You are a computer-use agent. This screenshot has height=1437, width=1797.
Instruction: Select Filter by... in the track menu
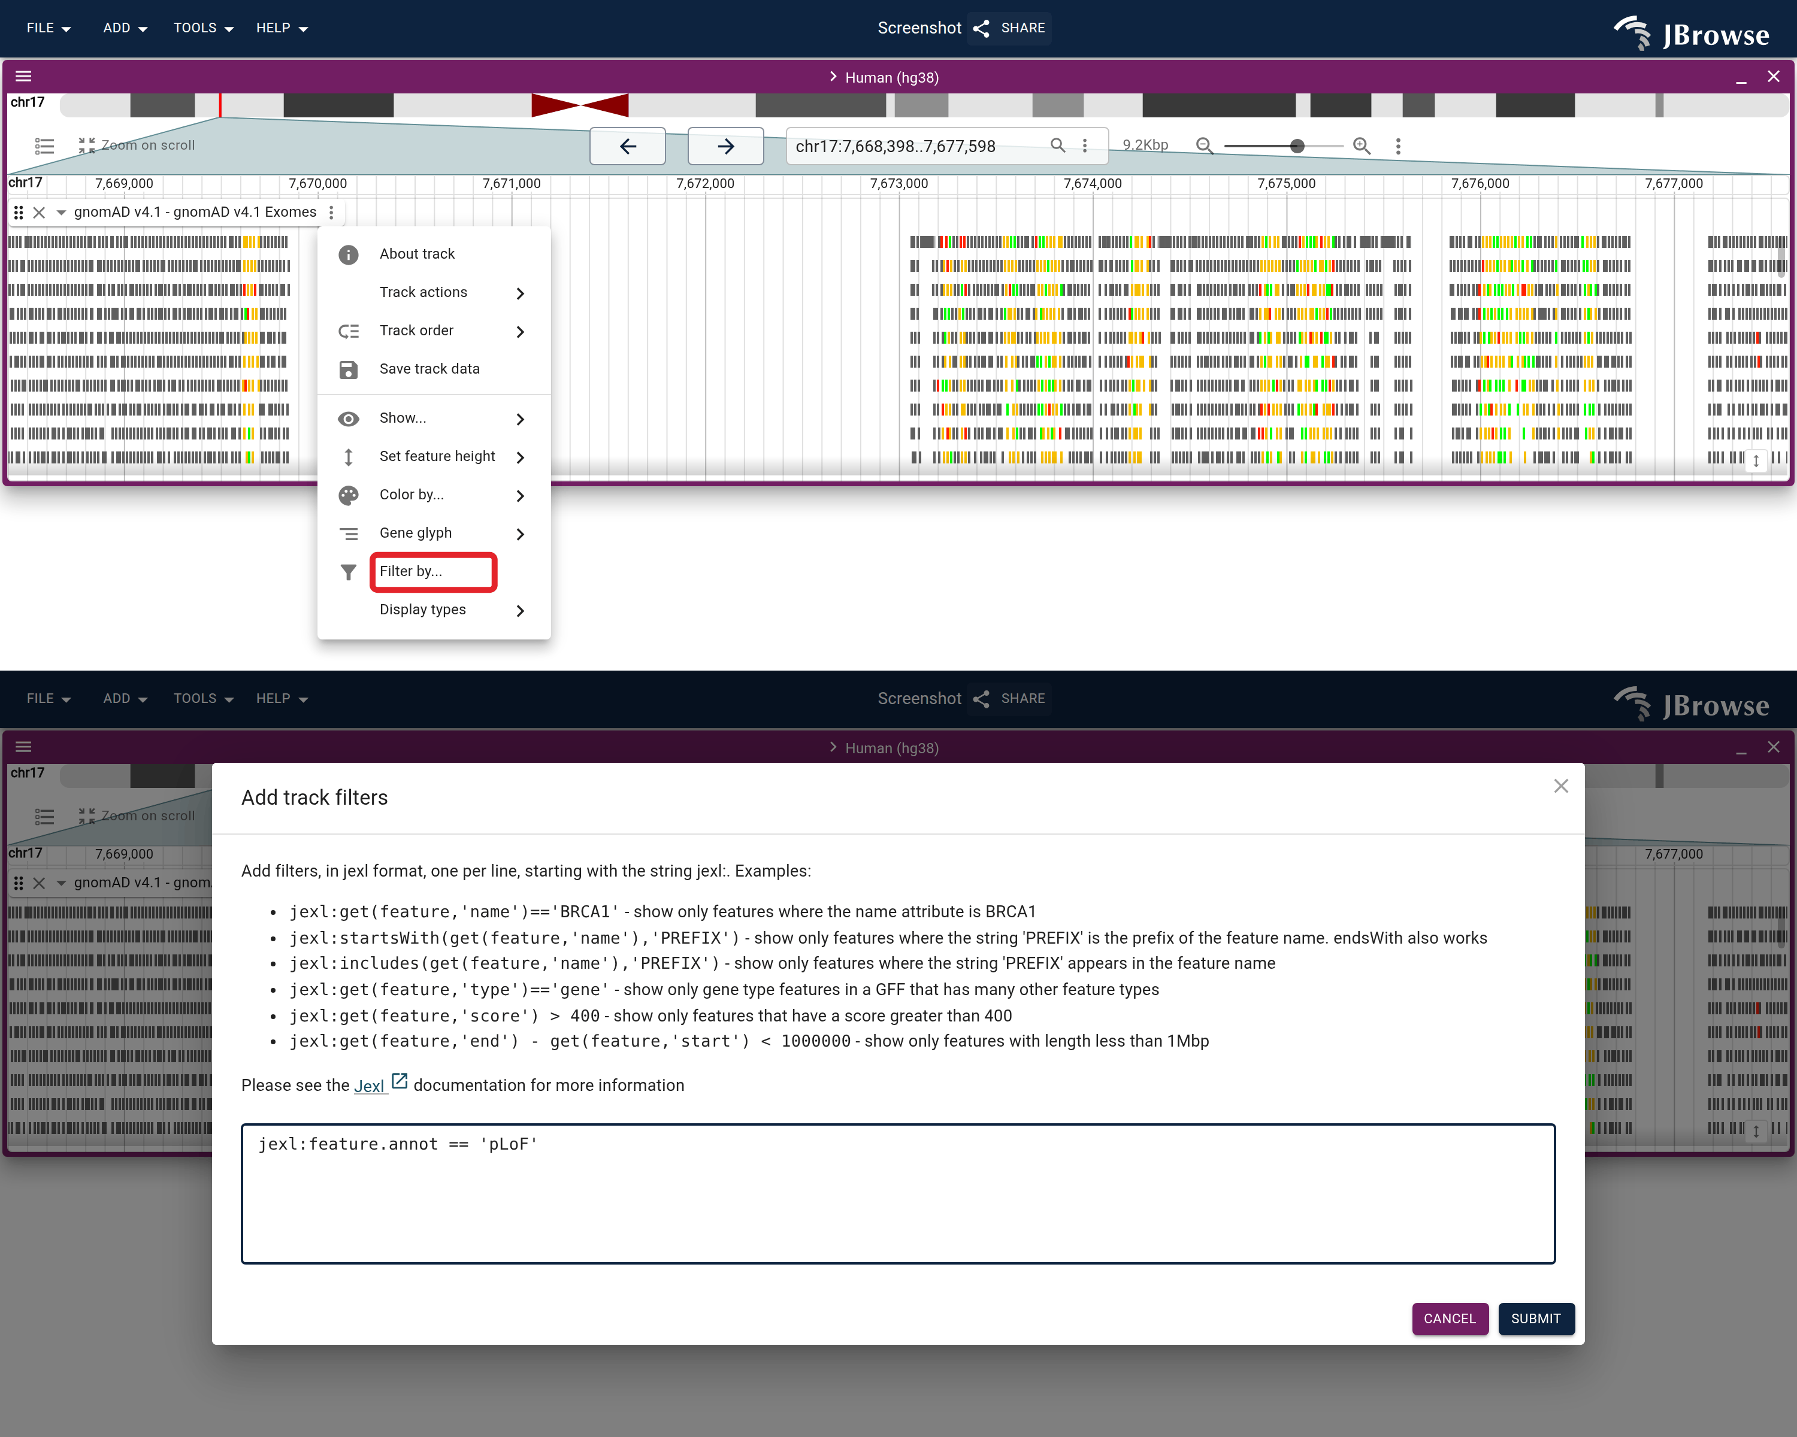tap(434, 571)
